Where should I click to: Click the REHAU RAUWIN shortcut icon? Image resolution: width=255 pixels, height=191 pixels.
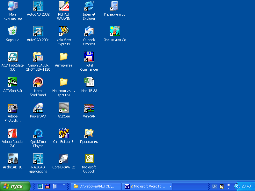(x=63, y=6)
